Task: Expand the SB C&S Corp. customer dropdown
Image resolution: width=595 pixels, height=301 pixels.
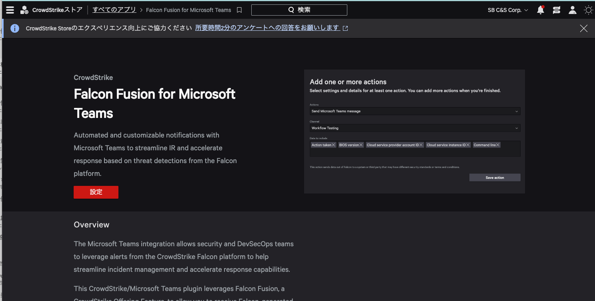Action: pyautogui.click(x=508, y=10)
